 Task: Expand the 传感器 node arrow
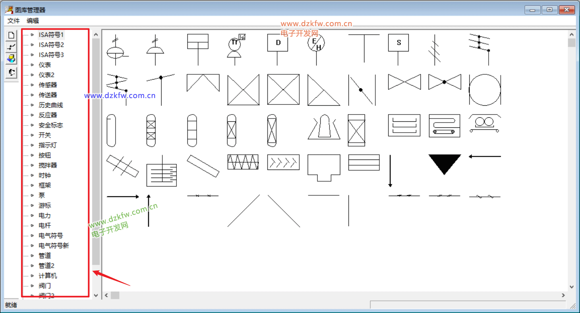[32, 85]
